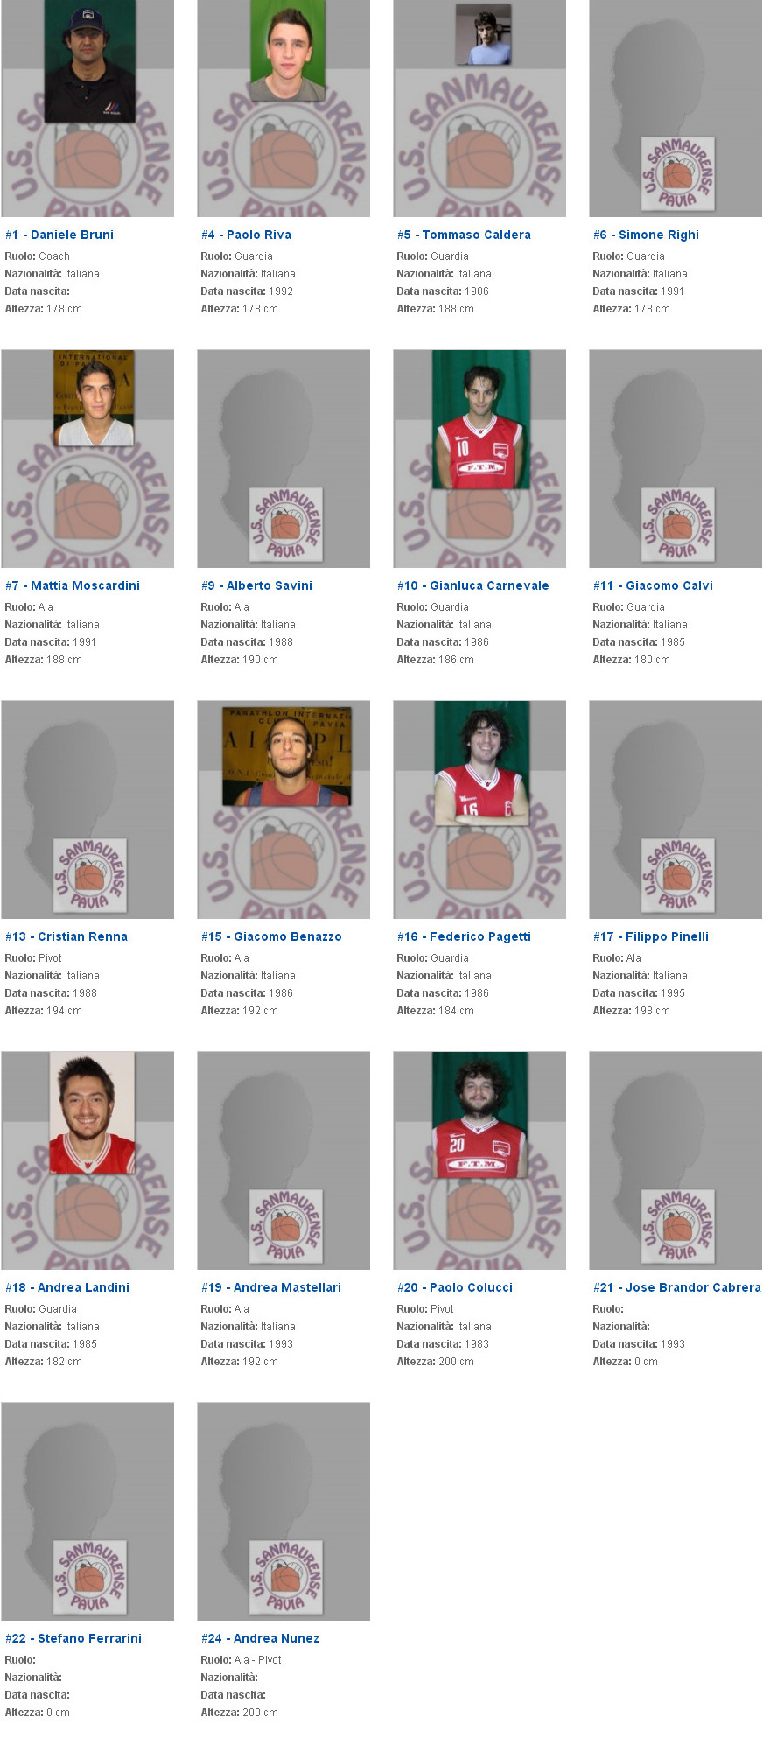The width and height of the screenshot is (770, 1738).
Task: Select the #13 - Cristian Renna link
Action: (x=66, y=936)
